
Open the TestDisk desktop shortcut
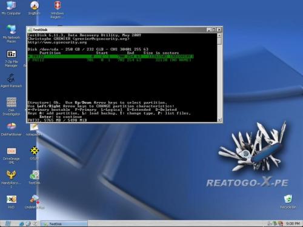click(35, 177)
